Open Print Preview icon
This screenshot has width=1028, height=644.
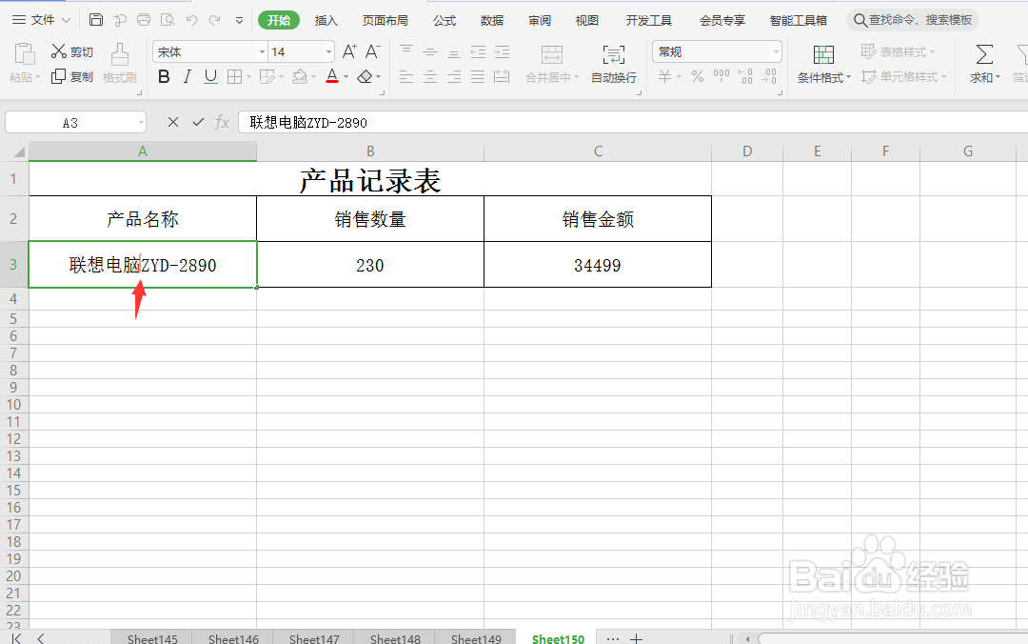[168, 20]
